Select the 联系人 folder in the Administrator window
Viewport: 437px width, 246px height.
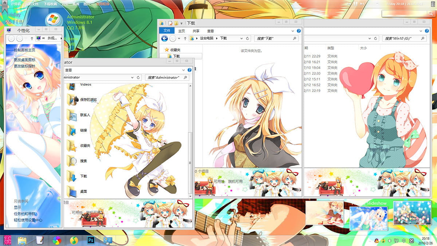79,115
